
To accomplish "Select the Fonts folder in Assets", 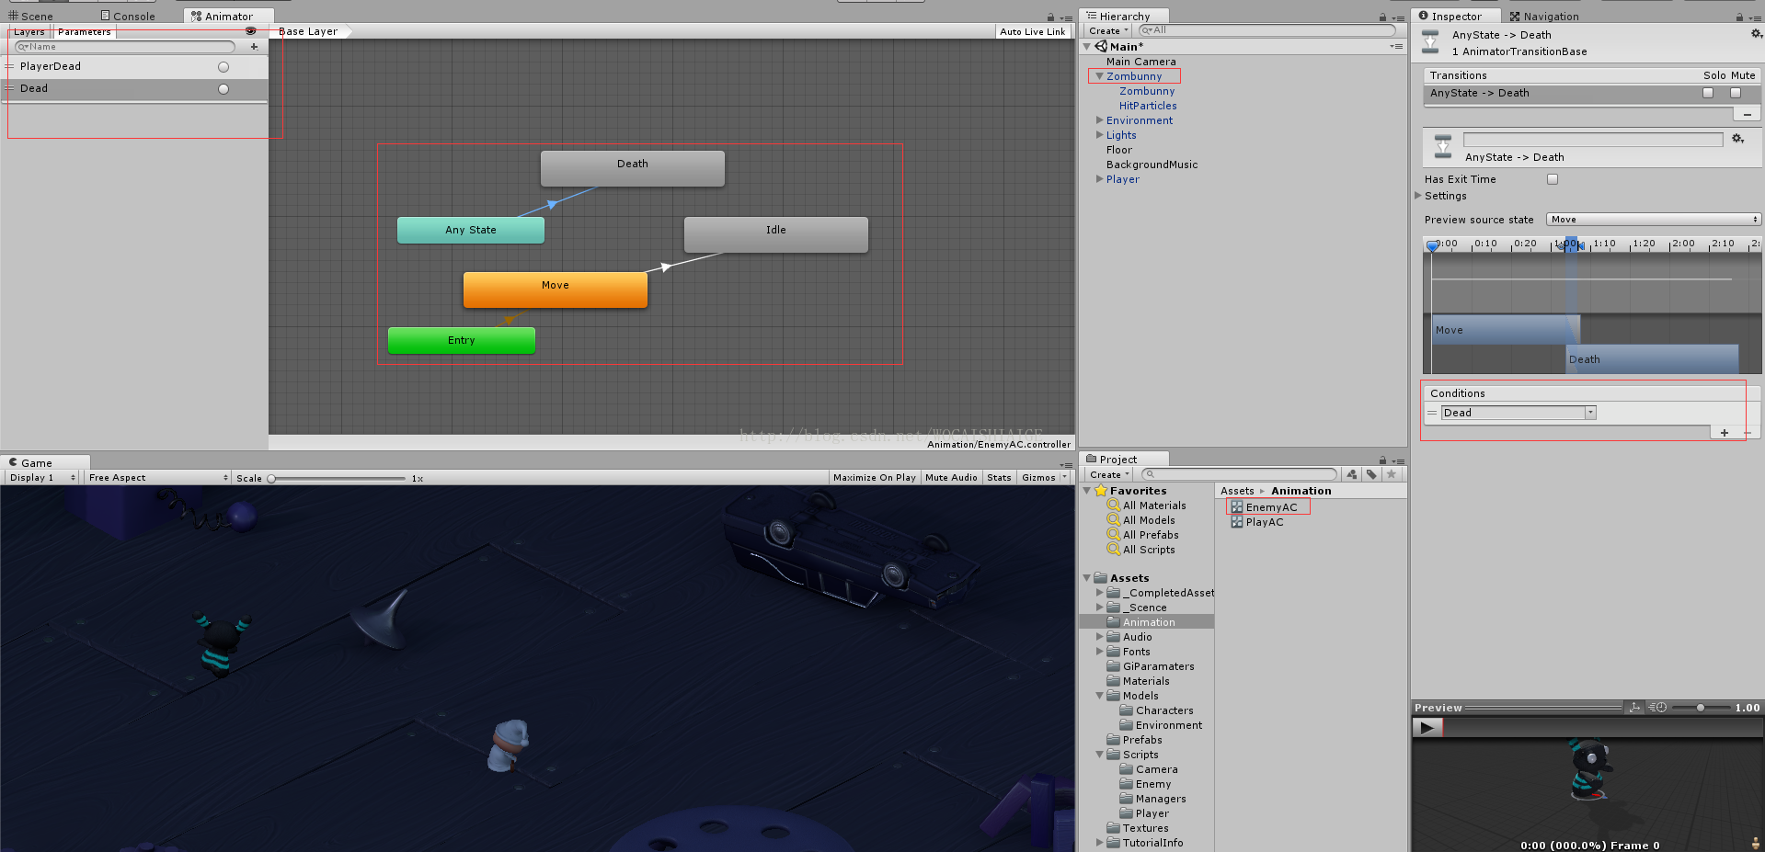I will pyautogui.click(x=1136, y=652).
